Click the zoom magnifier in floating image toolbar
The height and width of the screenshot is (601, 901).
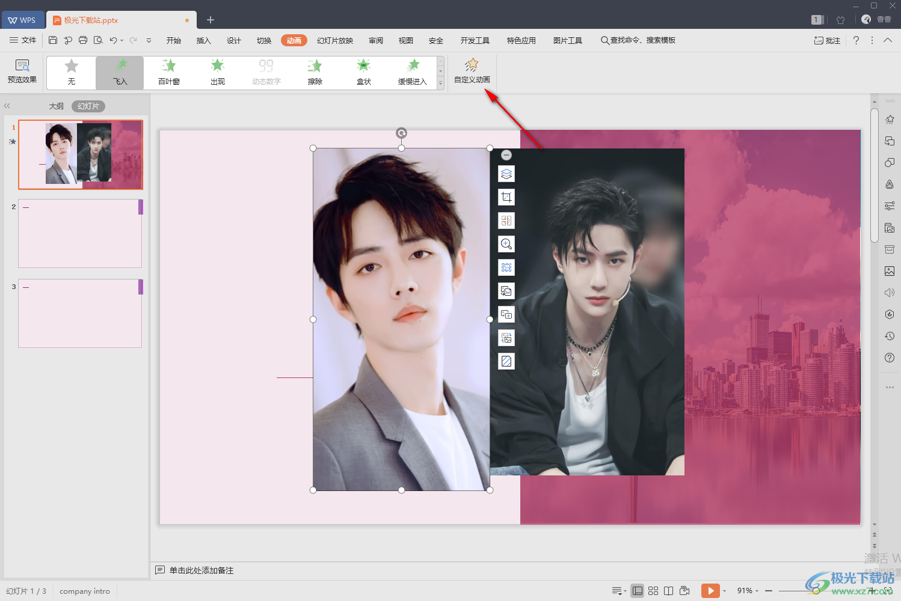tap(506, 244)
